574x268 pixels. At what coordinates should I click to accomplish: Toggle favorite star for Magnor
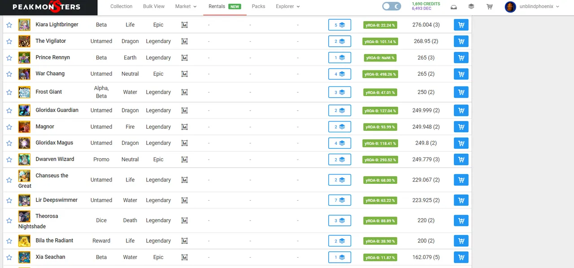[9, 127]
